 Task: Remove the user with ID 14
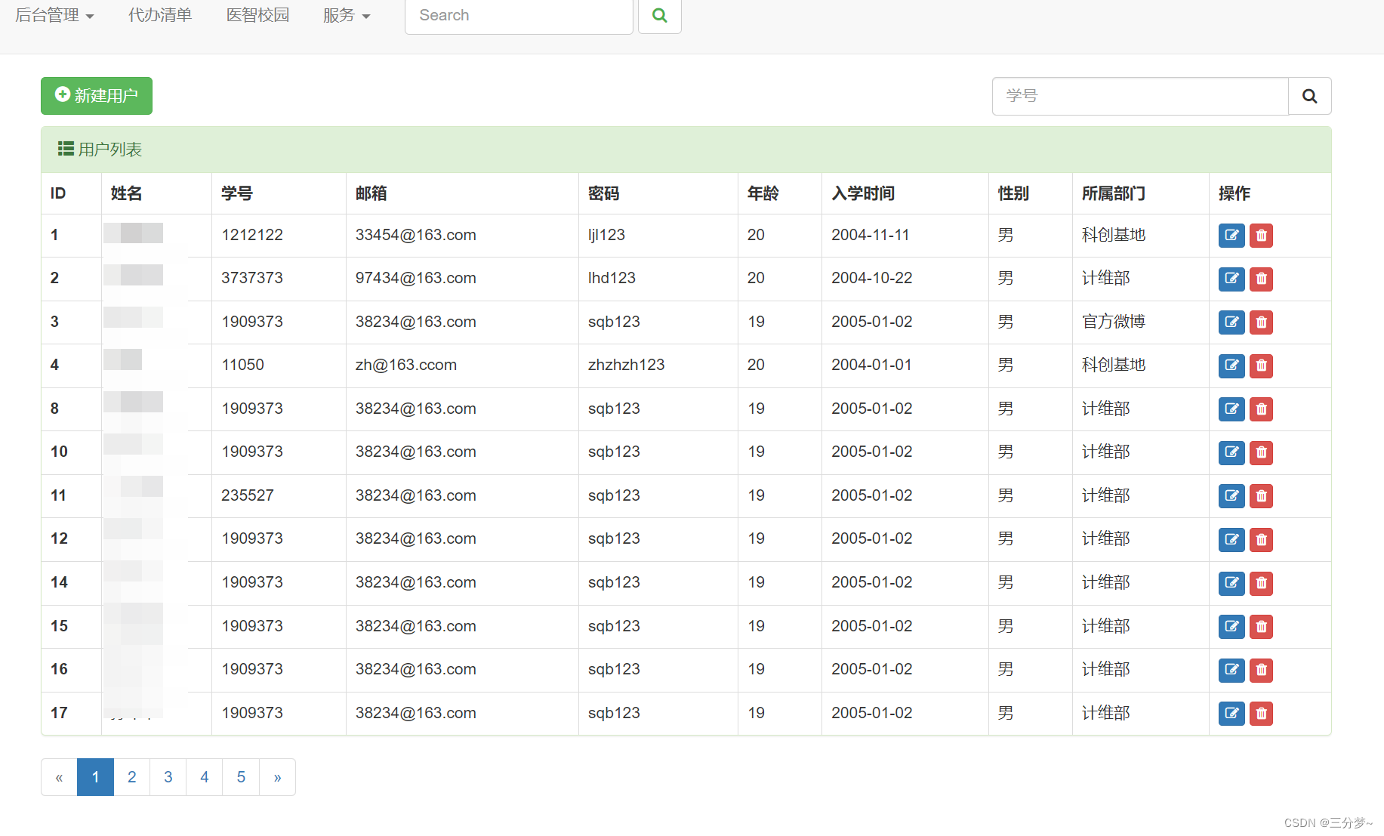click(1261, 583)
